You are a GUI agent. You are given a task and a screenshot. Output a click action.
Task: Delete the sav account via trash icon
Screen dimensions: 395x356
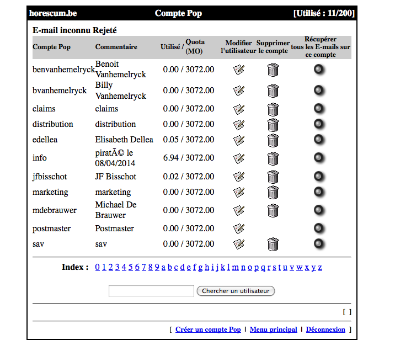273,244
